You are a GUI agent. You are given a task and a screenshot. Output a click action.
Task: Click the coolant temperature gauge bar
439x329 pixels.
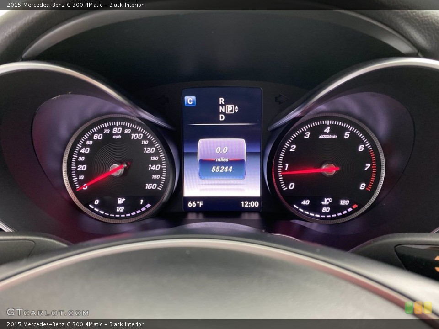tap(326, 212)
